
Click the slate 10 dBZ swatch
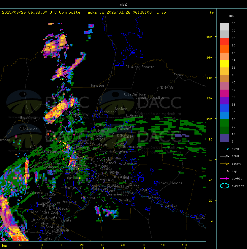224,138
